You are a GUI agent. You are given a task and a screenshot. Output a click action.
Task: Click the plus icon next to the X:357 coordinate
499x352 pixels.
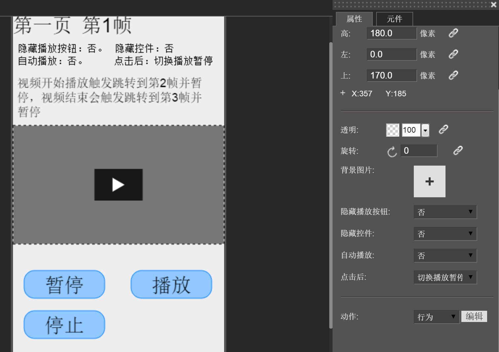tap(342, 93)
